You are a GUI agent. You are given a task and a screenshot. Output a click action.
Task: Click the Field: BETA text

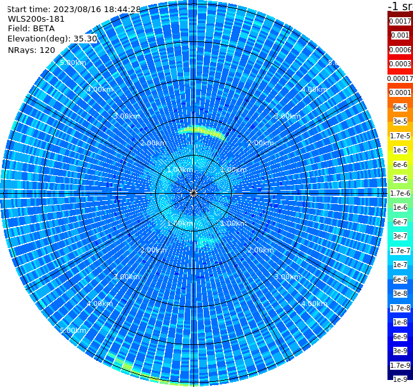pos(31,29)
